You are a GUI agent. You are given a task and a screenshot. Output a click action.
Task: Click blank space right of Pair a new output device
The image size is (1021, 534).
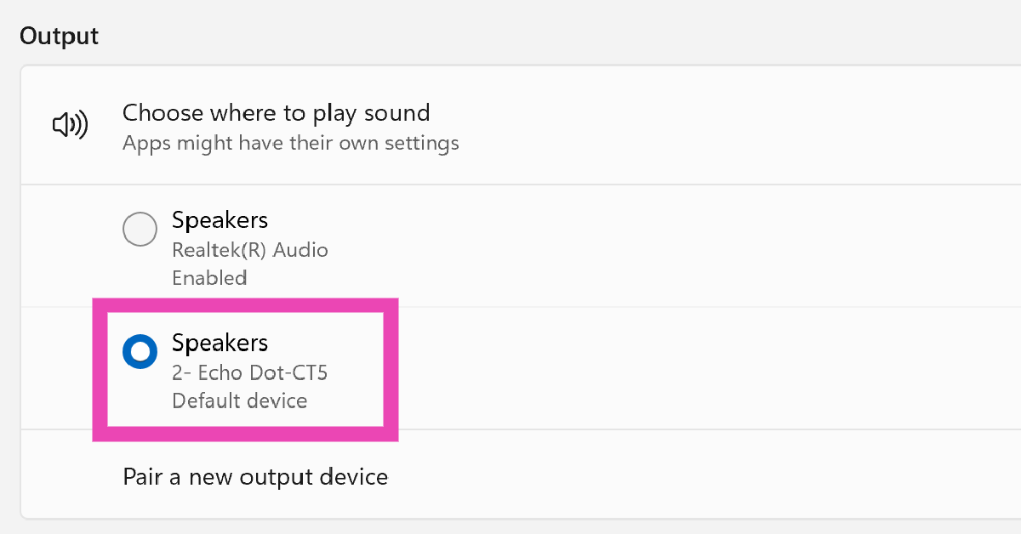[x=681, y=476]
